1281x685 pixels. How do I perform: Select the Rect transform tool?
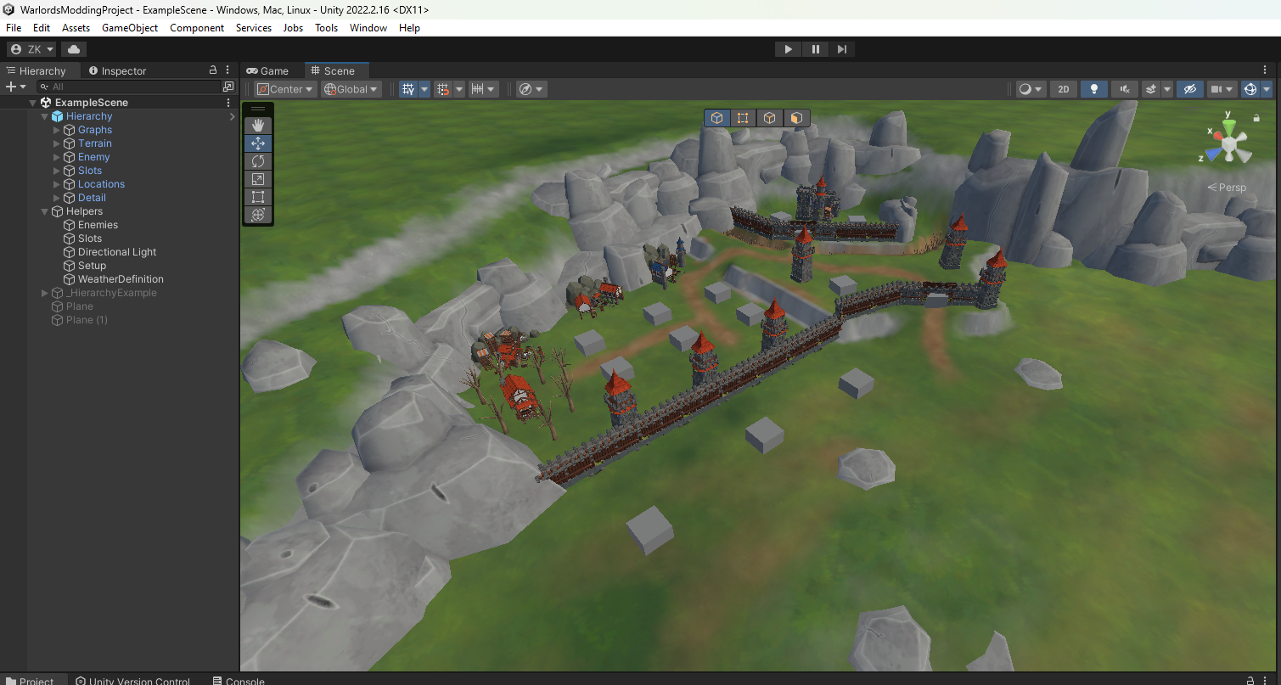coord(258,197)
